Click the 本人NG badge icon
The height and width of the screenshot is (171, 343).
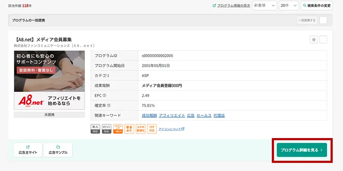[95, 129]
